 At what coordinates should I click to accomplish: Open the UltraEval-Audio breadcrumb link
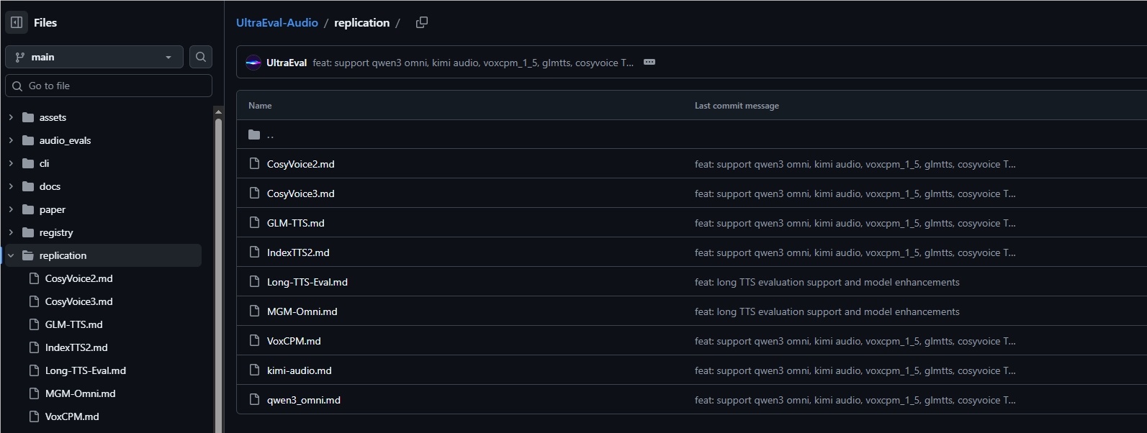click(277, 23)
